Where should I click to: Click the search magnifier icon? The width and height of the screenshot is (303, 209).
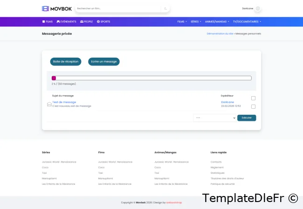165,8
